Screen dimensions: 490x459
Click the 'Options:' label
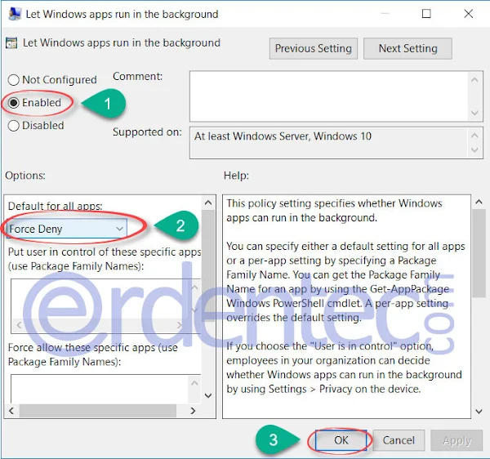[x=25, y=176]
